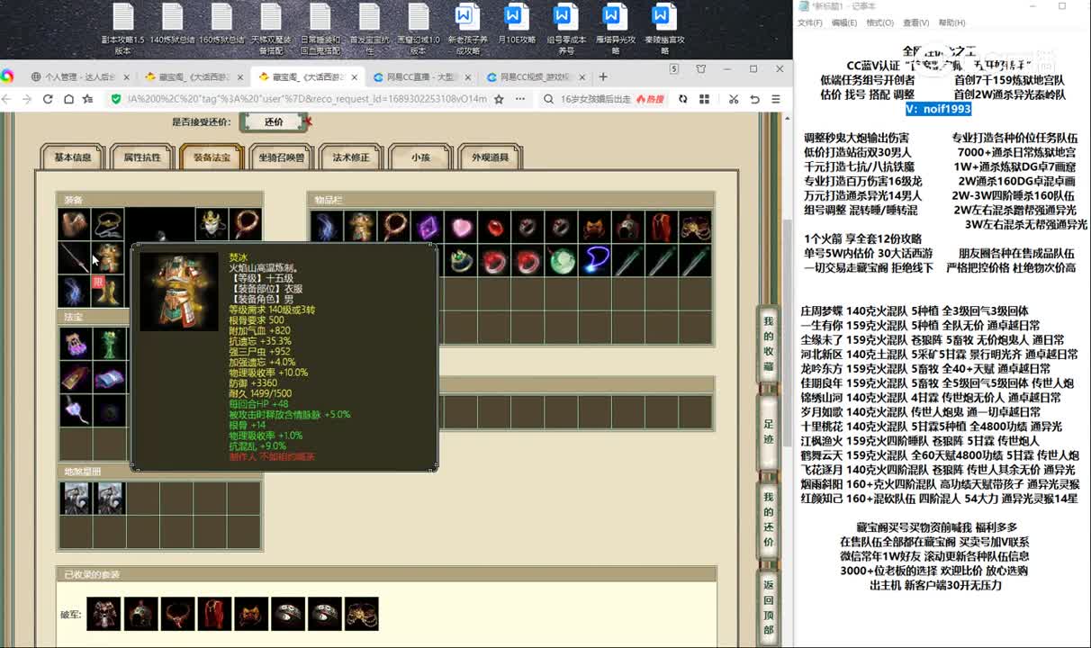Open the 外观道具 tab

point(490,157)
